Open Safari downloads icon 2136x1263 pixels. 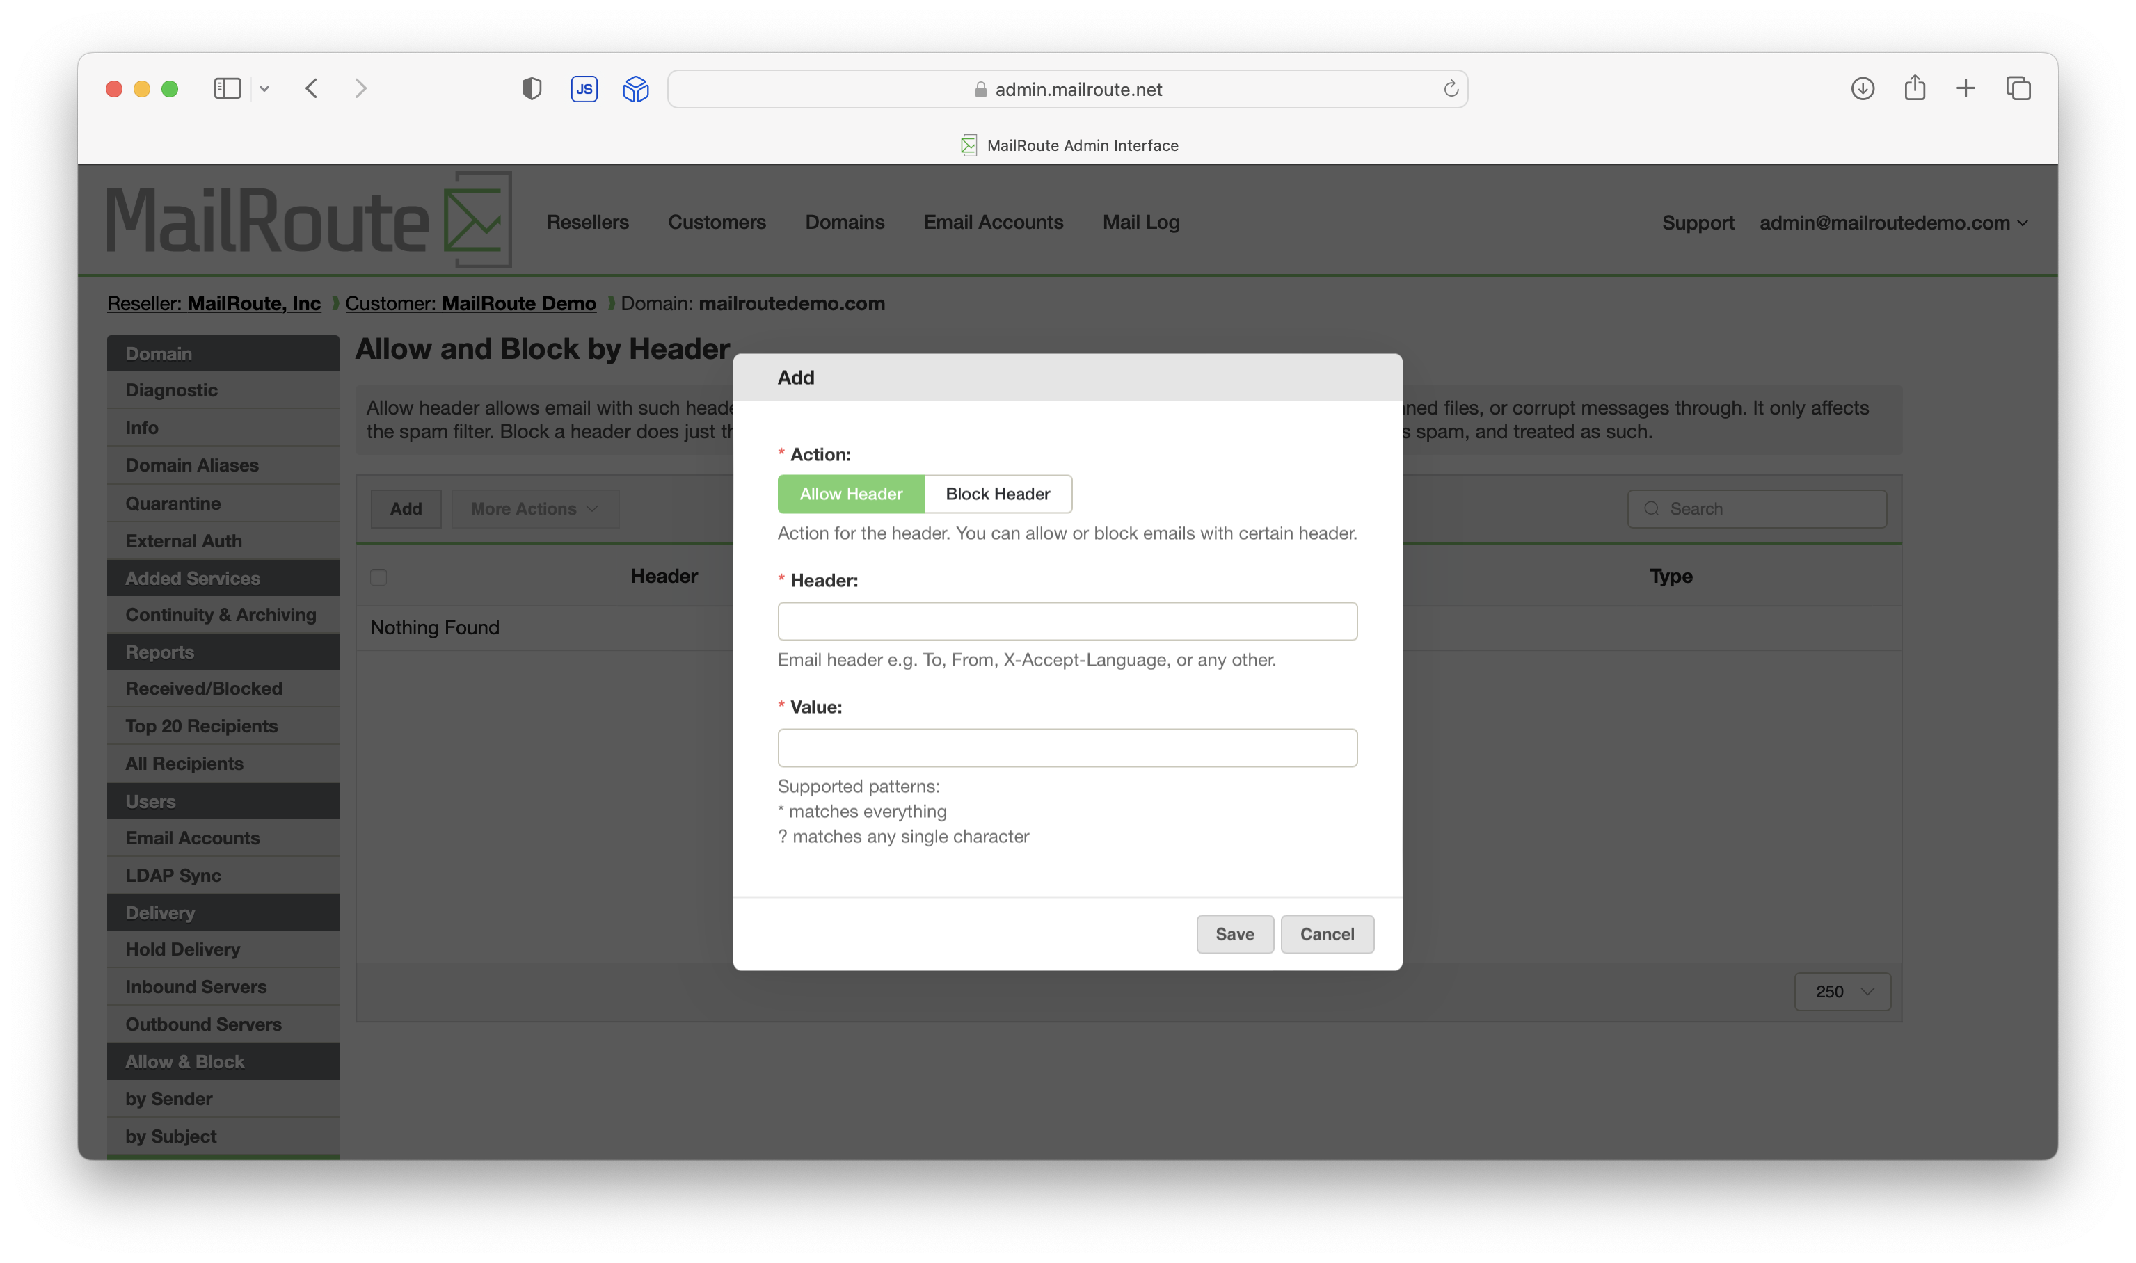pyautogui.click(x=1863, y=88)
